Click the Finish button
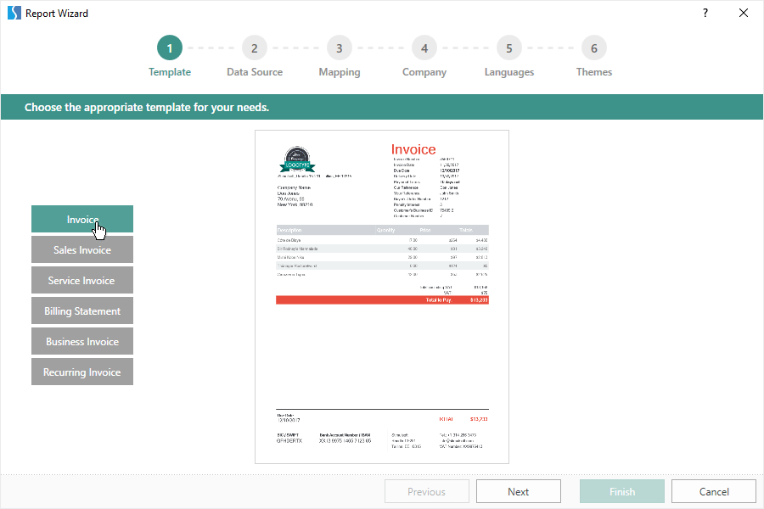This screenshot has height=509, width=764. pos(622,491)
